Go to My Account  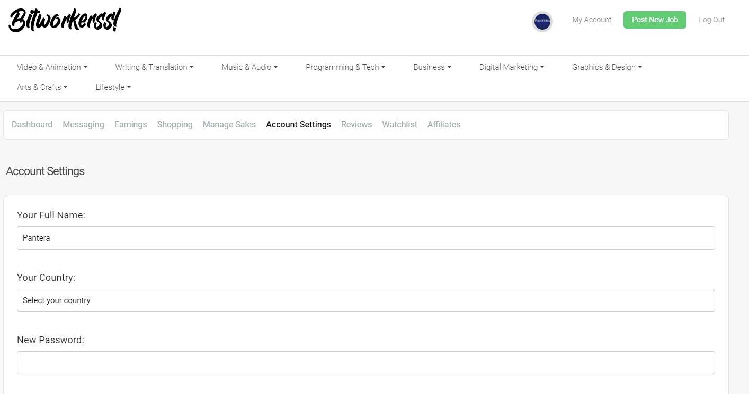pos(592,20)
